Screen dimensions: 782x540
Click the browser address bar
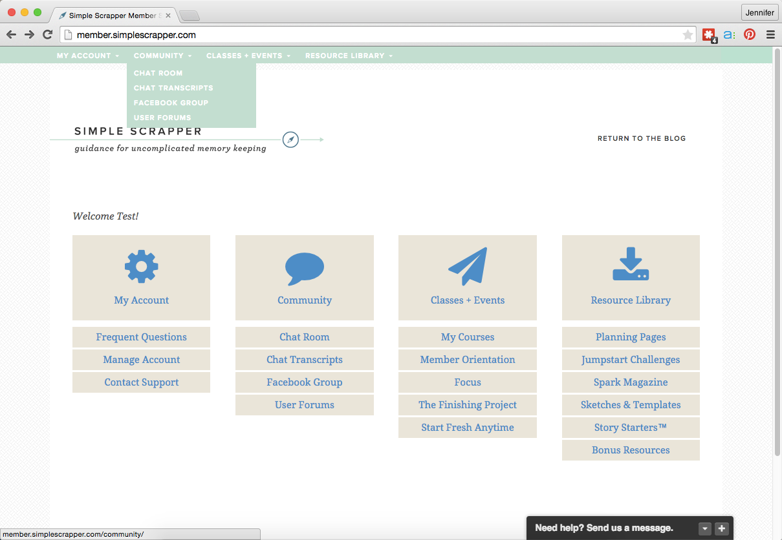tap(375, 35)
